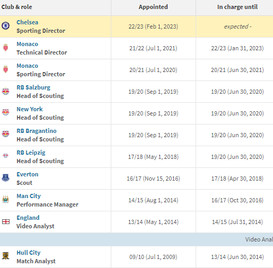Click the RB Bragantino club logo
This screenshot has height=268, width=273.
click(x=5, y=134)
